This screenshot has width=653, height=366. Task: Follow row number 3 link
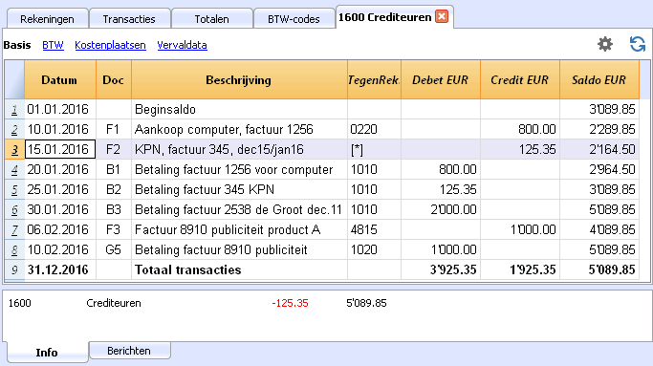click(14, 149)
